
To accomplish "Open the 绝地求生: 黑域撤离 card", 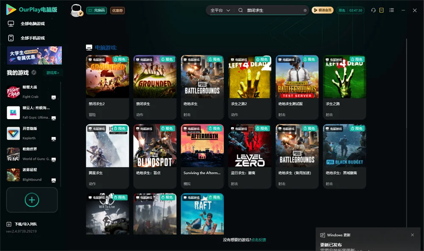I will click(344, 156).
